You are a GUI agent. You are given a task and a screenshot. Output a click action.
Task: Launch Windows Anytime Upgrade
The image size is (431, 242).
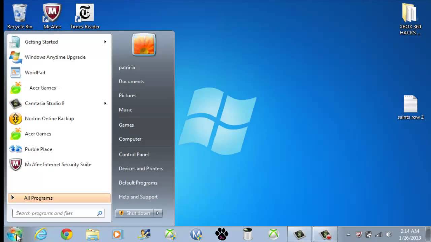click(x=59, y=57)
